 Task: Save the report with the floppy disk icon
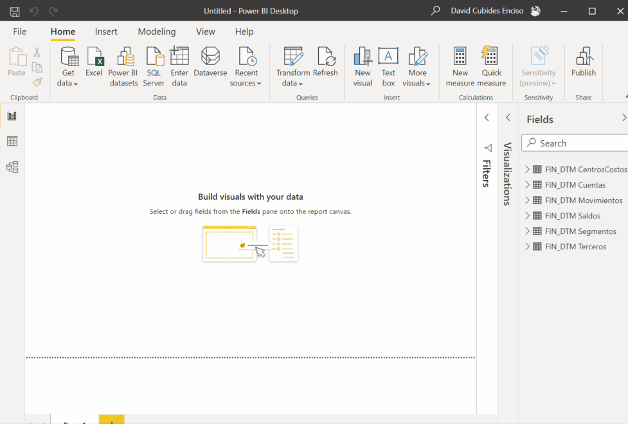pyautogui.click(x=15, y=11)
